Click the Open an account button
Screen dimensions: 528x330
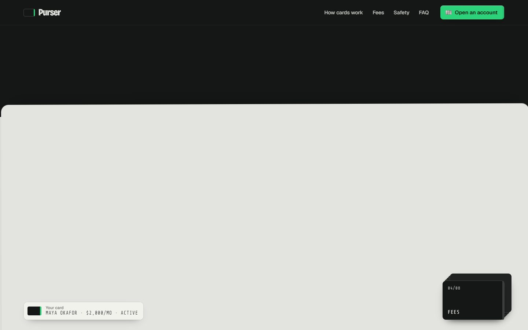click(472, 12)
